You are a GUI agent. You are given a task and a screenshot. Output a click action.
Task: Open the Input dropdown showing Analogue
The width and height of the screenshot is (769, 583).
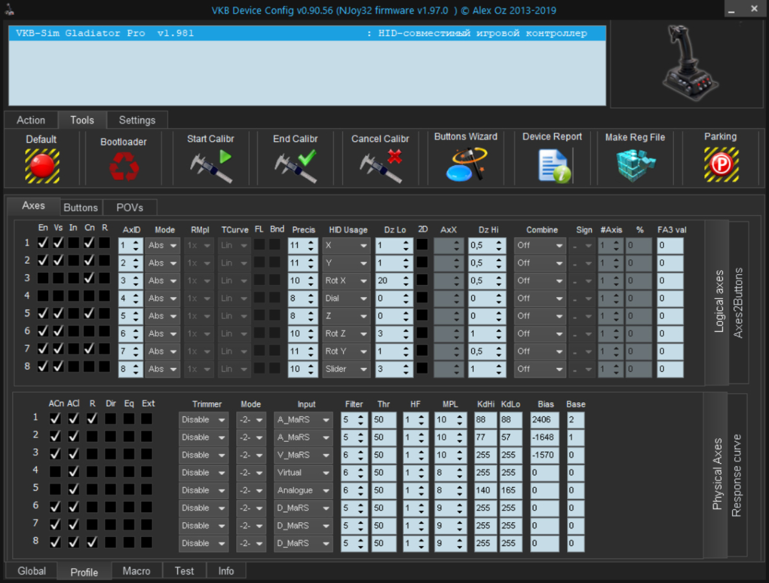tap(302, 490)
